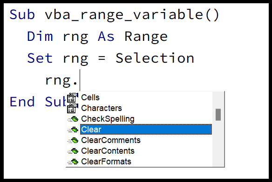This screenshot has width=272, height=182.
Task: Click the method icon next to CheckSpelling
Action: click(x=73, y=119)
